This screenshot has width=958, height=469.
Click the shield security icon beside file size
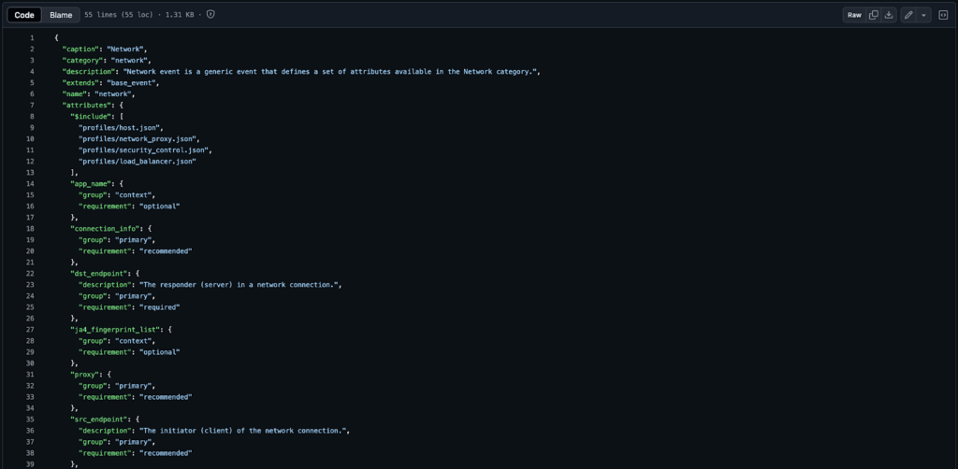210,15
